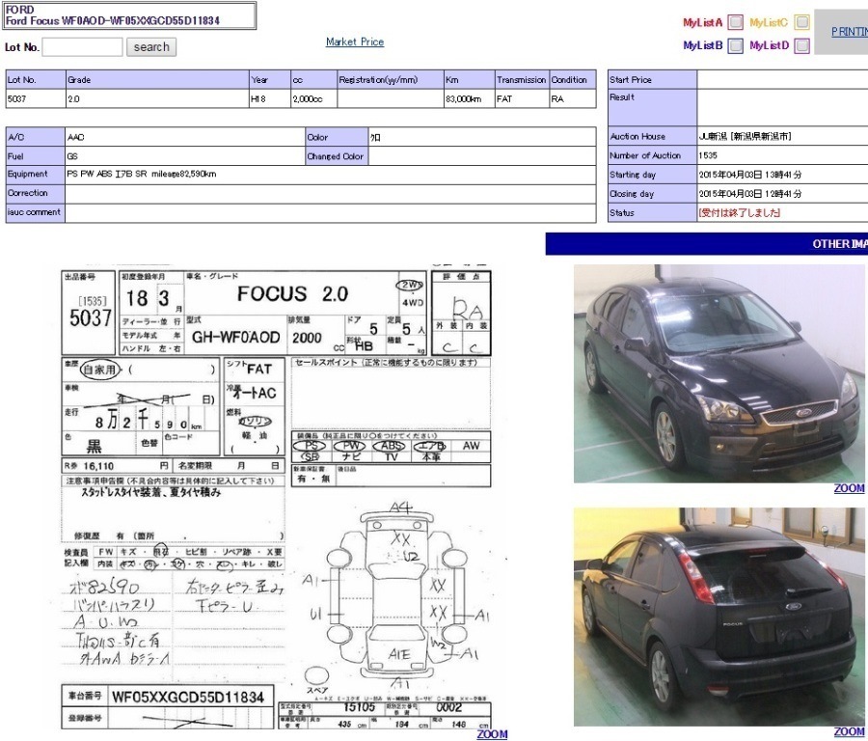Viewport: 868px width, 741px height.
Task: Click the Correction label cell
Action: point(36,193)
